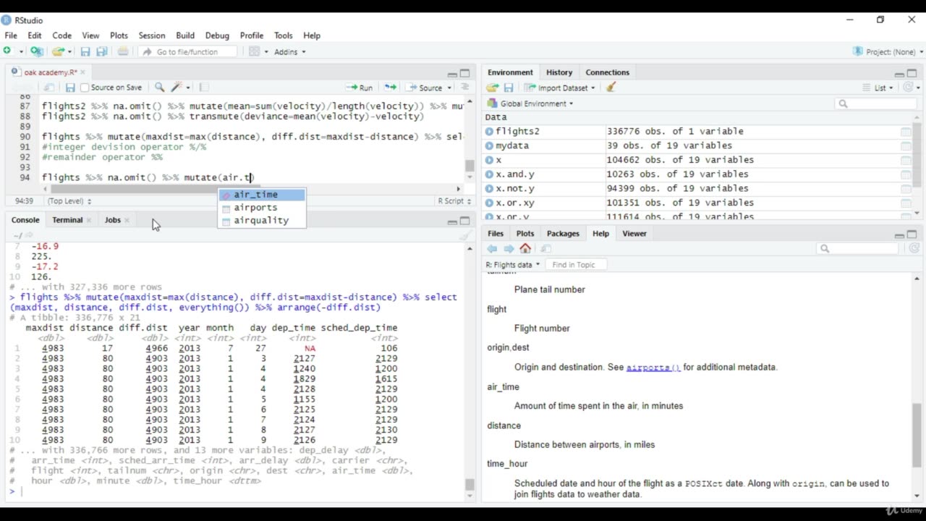Screen dimensions: 926x521
Task: Click the Create a project icon
Action: point(36,51)
